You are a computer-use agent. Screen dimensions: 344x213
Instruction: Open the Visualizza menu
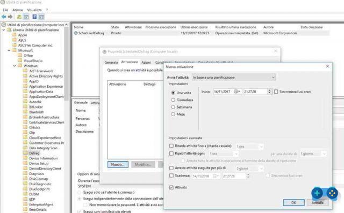click(x=34, y=10)
